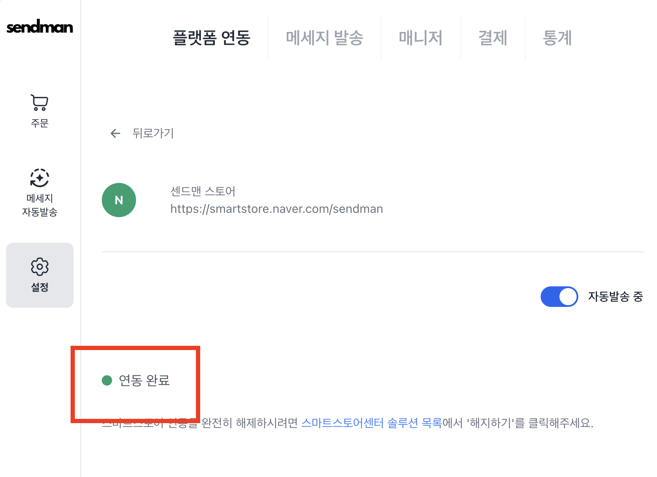Go to the 결제 tab
The height and width of the screenshot is (477, 657).
pyautogui.click(x=493, y=38)
